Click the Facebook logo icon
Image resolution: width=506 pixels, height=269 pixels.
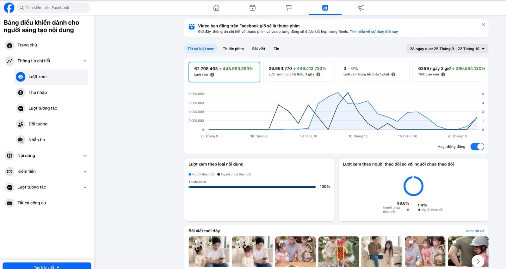9,8
